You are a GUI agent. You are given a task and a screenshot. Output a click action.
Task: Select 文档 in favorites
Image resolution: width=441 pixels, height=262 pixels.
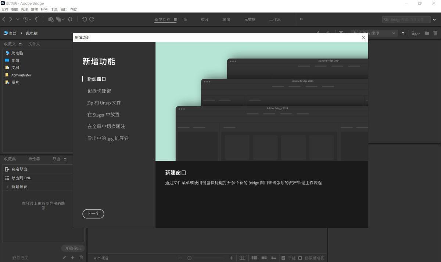[15, 68]
